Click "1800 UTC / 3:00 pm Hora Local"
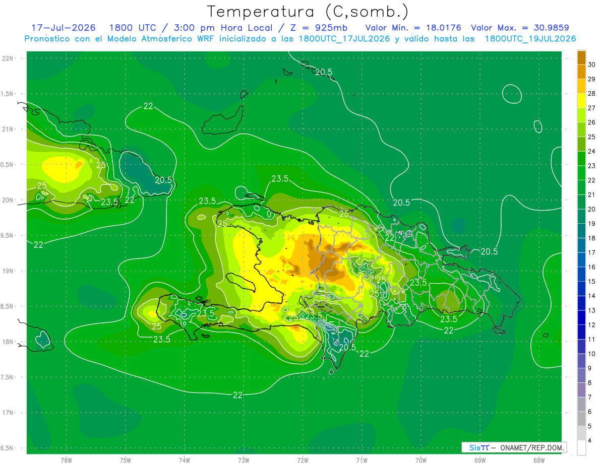 click(x=190, y=28)
